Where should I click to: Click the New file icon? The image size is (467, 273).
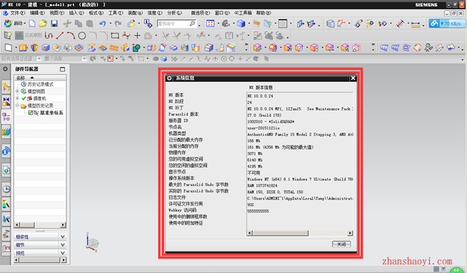click(32, 24)
